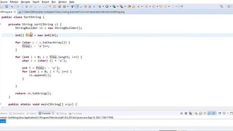This screenshot has width=233, height=131.
Task: Expand the Back history dropdown arrow
Action: tap(169, 7)
